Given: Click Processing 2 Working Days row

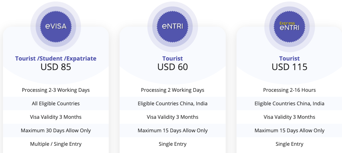Looking at the screenshot, I should [x=172, y=90].
